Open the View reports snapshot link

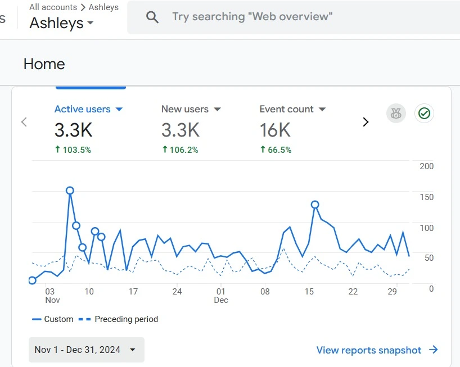pos(369,350)
